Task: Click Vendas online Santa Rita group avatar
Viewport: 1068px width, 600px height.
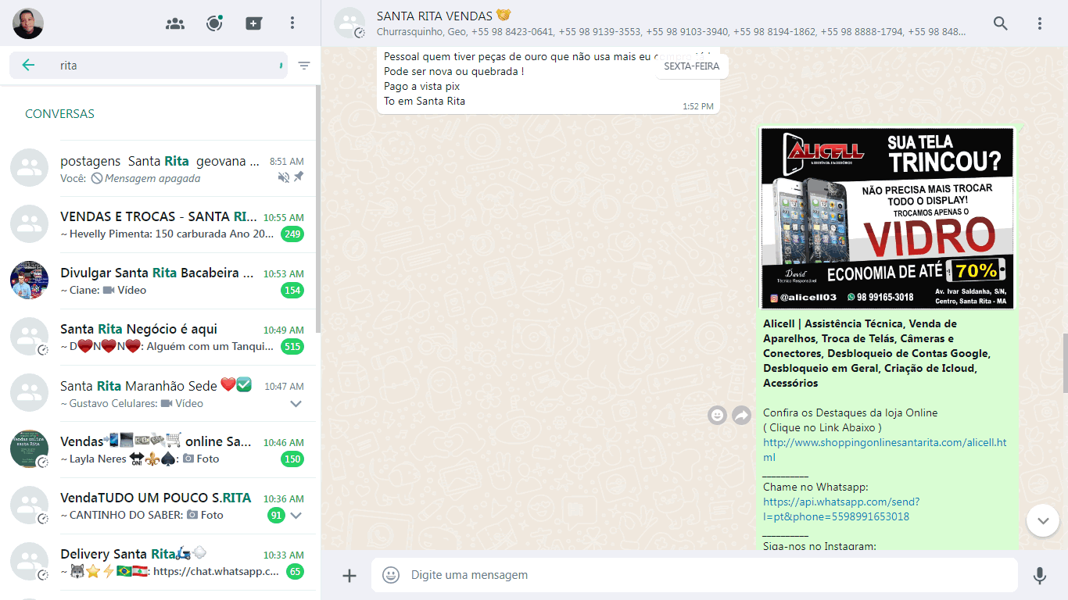Action: point(30,449)
